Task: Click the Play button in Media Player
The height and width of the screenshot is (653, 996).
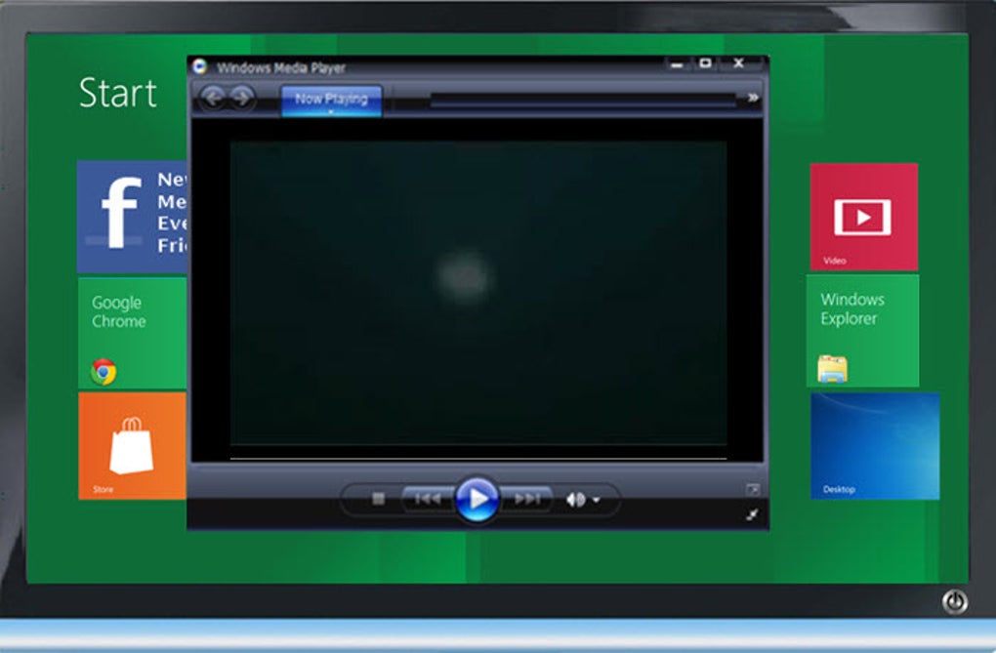Action: pyautogui.click(x=477, y=500)
